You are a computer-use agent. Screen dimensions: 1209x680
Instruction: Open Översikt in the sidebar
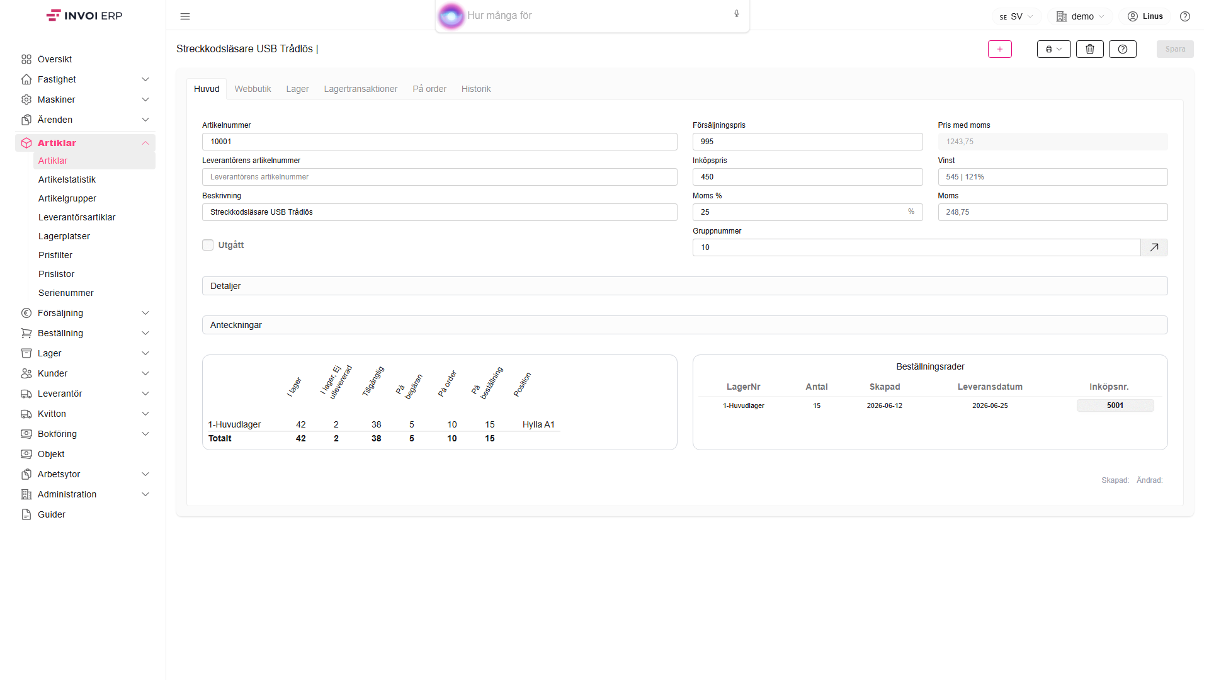click(55, 59)
